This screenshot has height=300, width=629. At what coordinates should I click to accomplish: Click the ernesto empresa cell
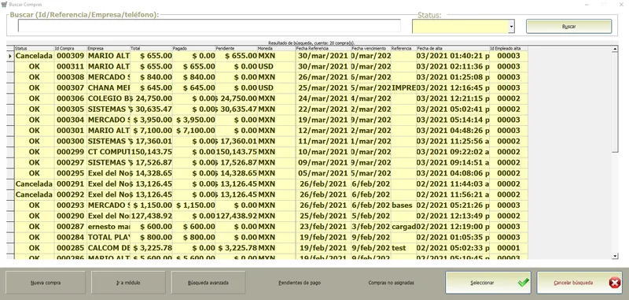pyautogui.click(x=109, y=227)
